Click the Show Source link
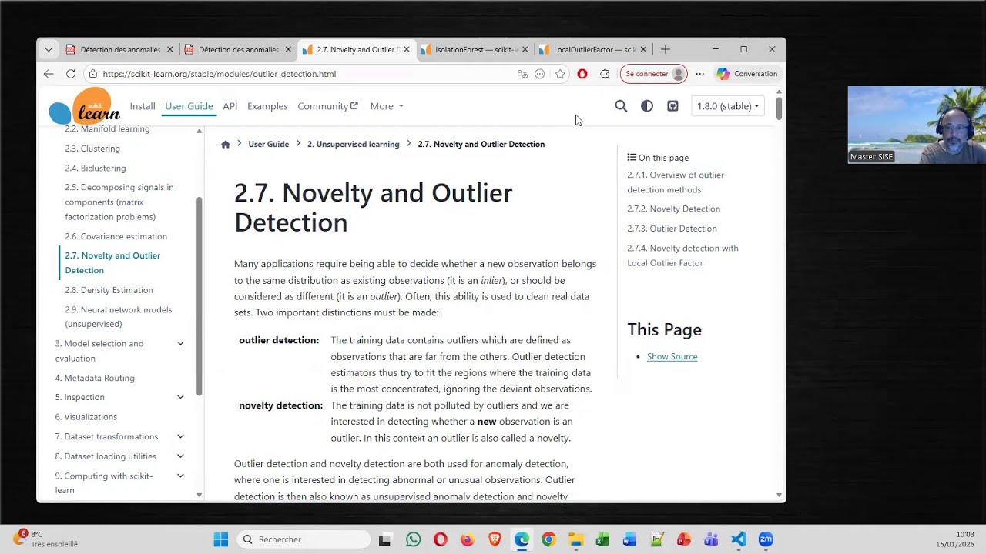The width and height of the screenshot is (986, 554). [x=672, y=356]
